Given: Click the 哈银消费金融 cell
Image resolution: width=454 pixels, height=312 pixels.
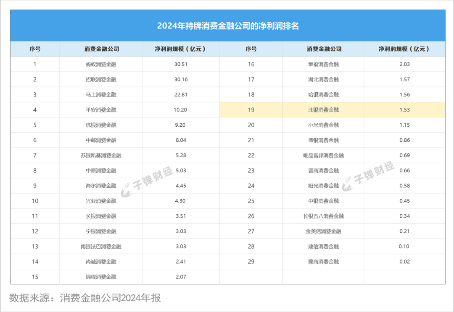Looking at the screenshot, I should 323,94.
